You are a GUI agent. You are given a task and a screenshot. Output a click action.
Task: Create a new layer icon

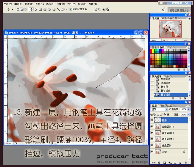point(180,162)
